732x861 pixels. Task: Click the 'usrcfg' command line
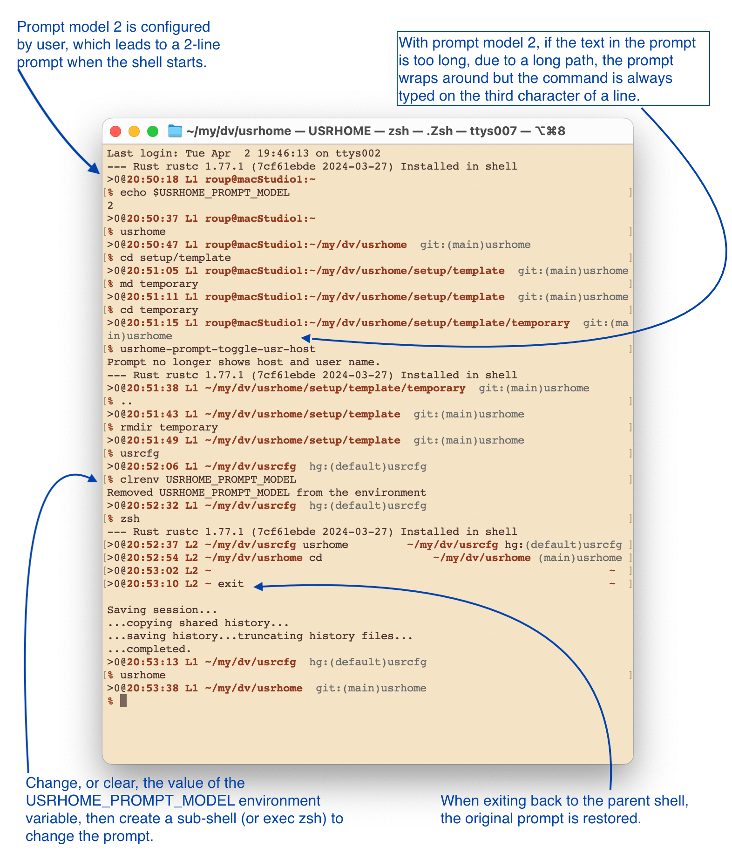click(139, 453)
